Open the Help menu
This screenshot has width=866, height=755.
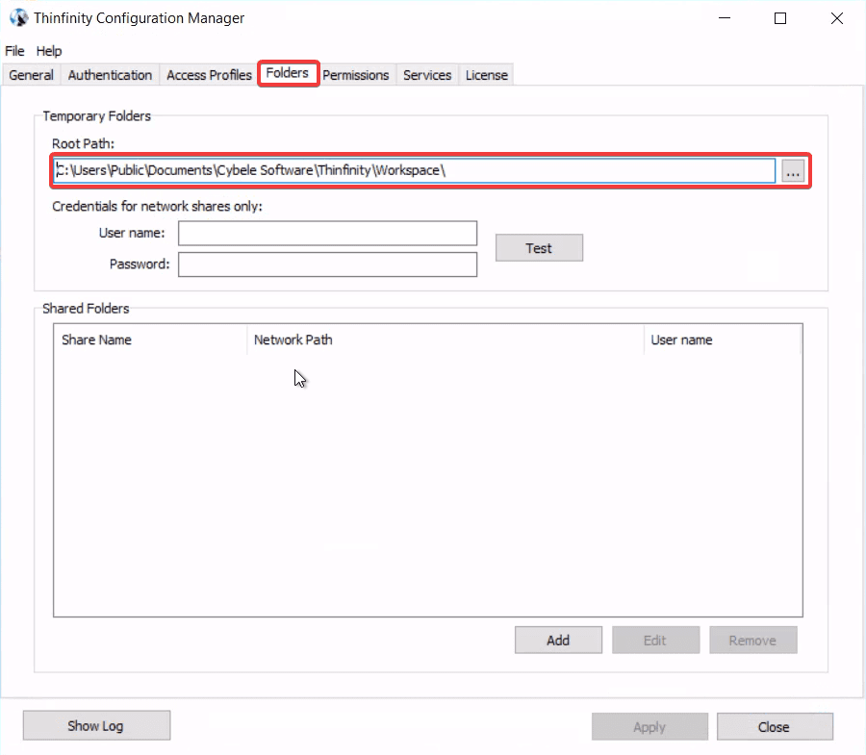[48, 51]
